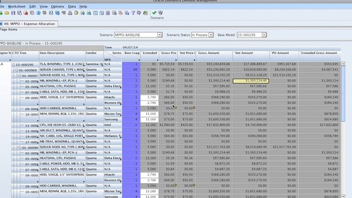
Task: Click the blue document icon left of the notes bubble
Action: 57,13
